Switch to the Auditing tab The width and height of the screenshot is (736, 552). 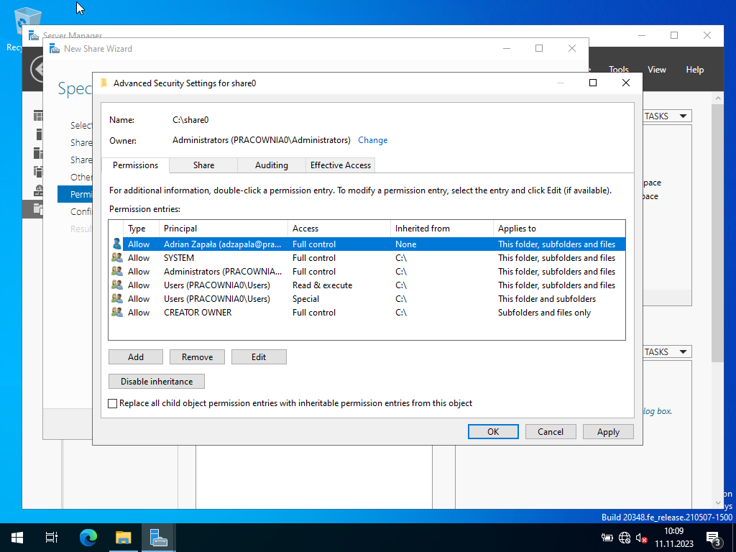271,165
